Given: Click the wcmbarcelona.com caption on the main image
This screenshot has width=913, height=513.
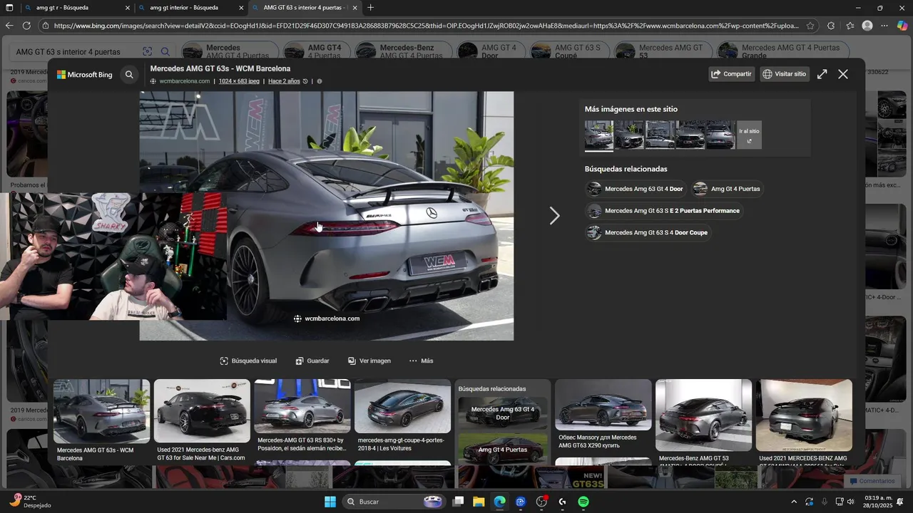Looking at the screenshot, I should [x=327, y=318].
